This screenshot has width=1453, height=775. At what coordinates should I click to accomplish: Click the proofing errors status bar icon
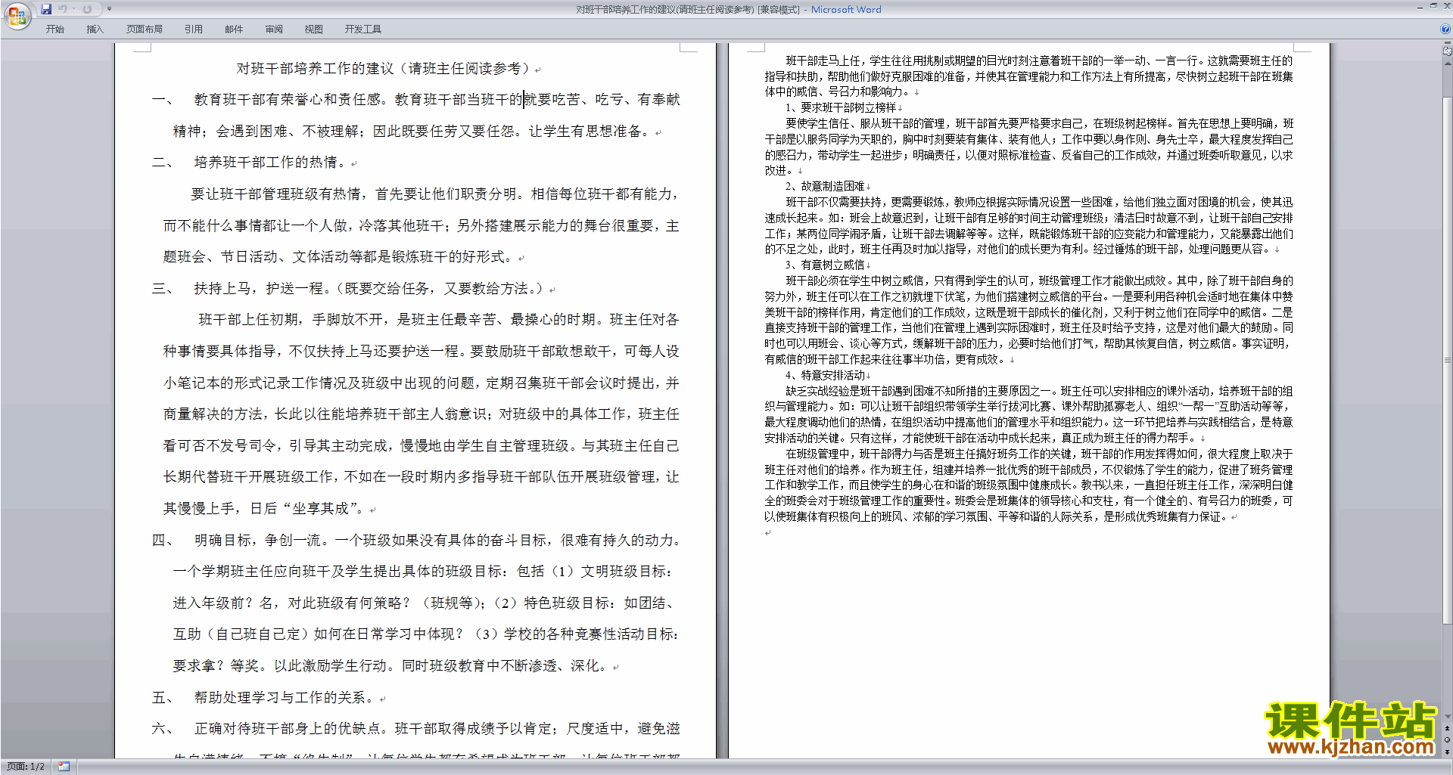[64, 767]
